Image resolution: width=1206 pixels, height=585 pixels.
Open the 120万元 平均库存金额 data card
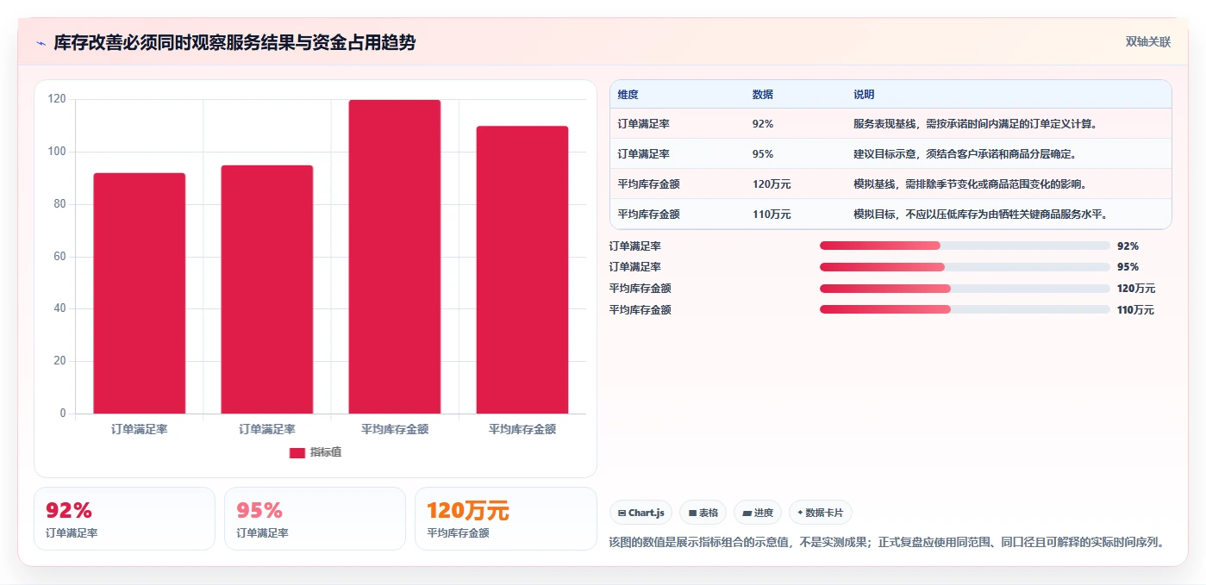[x=506, y=519]
